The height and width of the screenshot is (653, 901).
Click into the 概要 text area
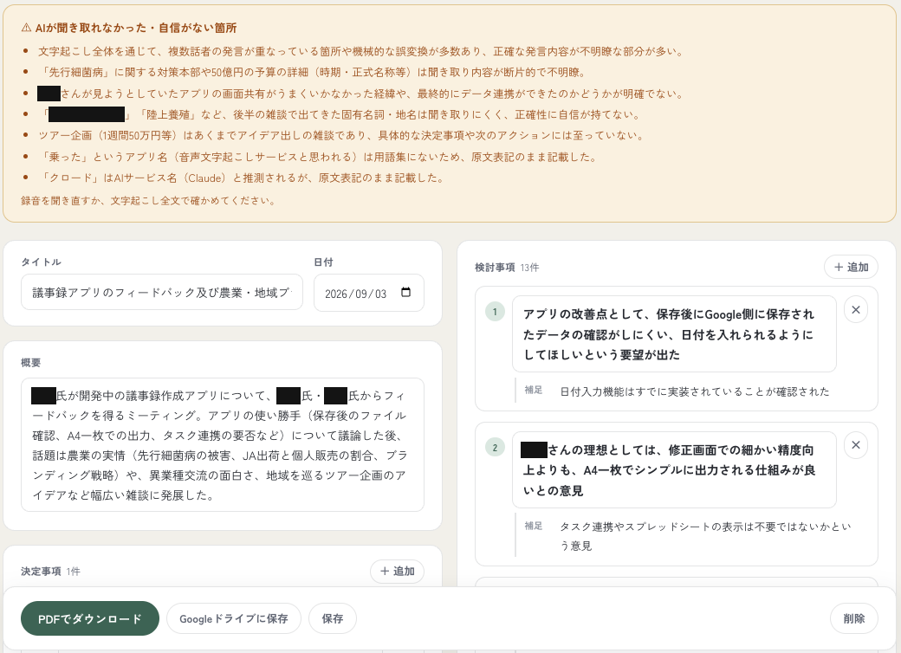(223, 444)
